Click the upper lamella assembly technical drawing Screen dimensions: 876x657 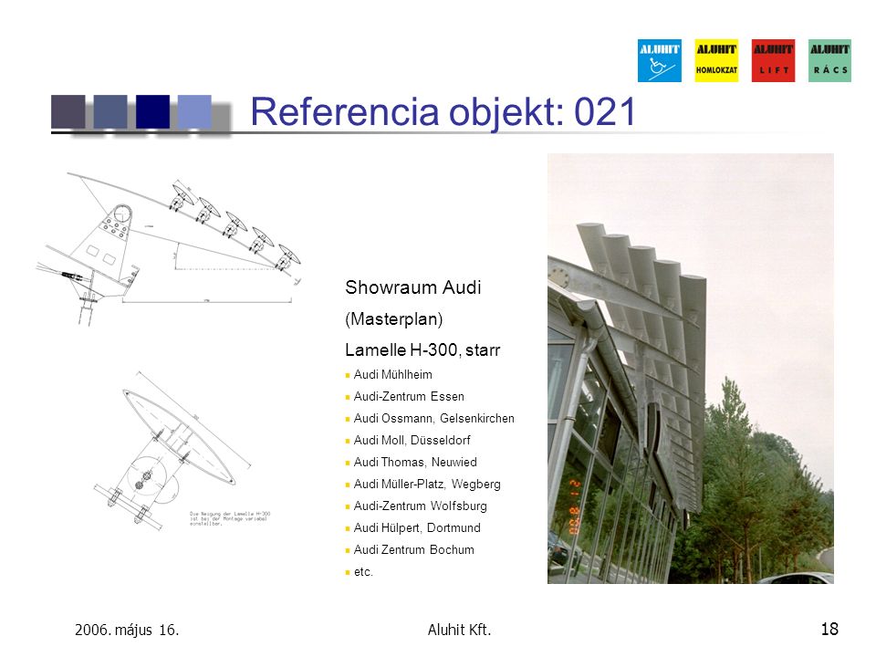tap(169, 248)
